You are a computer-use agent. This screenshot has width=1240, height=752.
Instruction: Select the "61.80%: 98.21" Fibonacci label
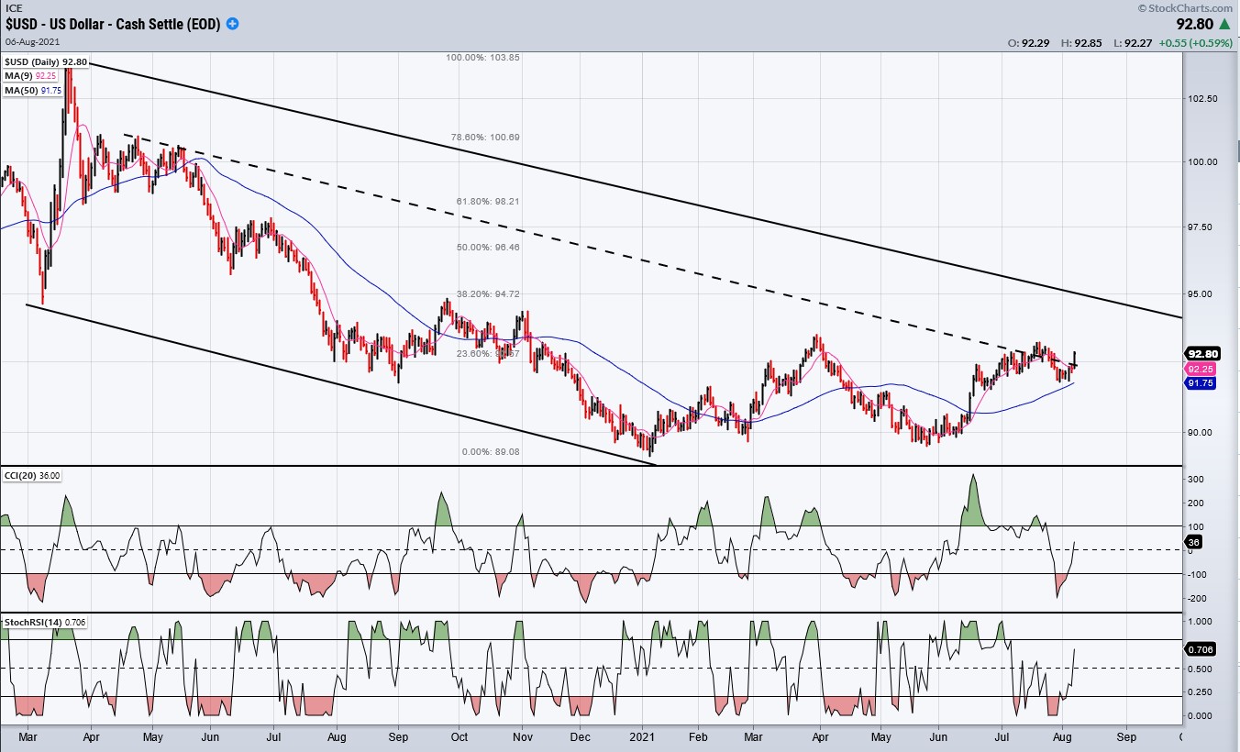(486, 201)
